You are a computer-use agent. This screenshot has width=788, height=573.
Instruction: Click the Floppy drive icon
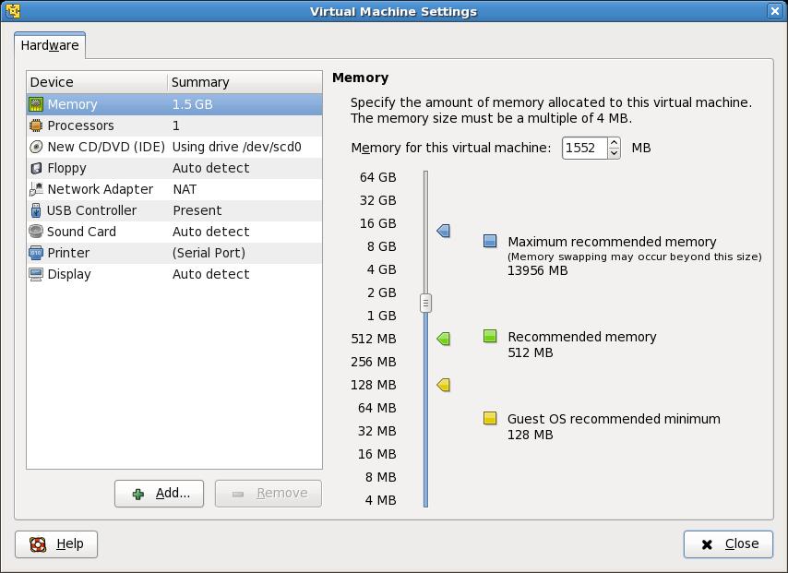click(36, 168)
